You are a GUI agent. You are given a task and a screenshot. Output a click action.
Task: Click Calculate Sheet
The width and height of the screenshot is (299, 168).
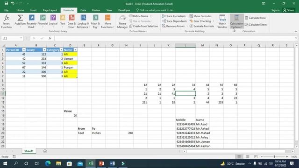(x=256, y=25)
